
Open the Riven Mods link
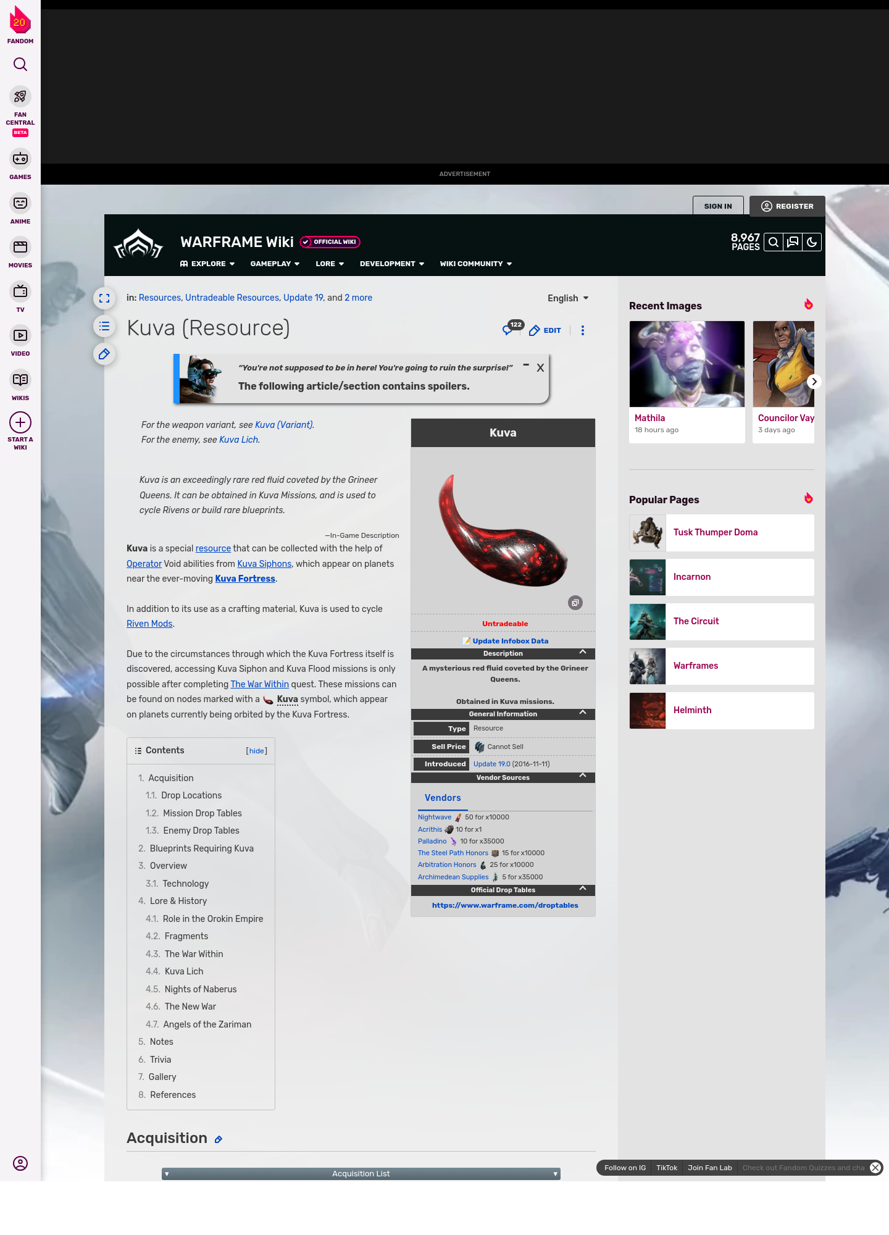pyautogui.click(x=149, y=624)
